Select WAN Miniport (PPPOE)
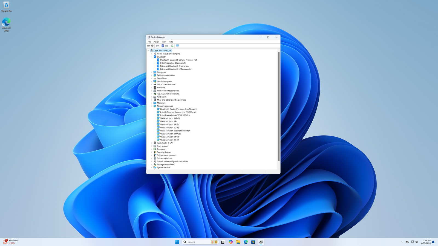 coord(170,134)
